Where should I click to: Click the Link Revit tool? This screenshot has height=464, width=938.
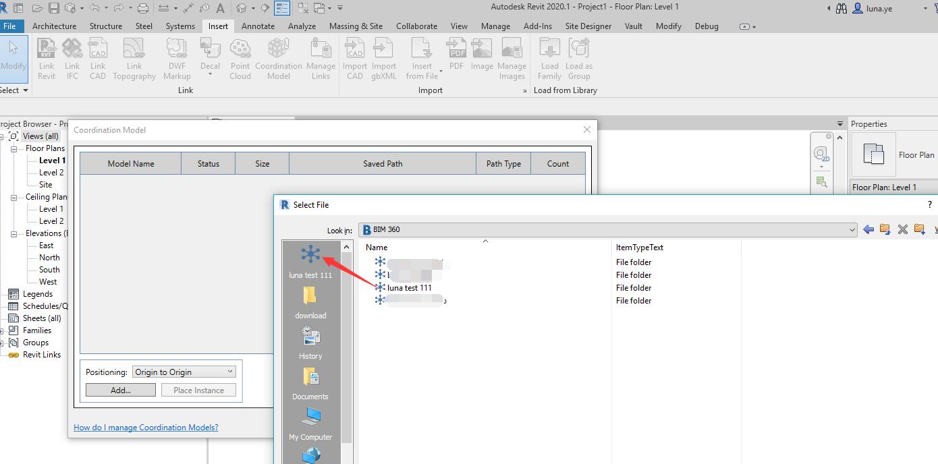click(x=47, y=59)
